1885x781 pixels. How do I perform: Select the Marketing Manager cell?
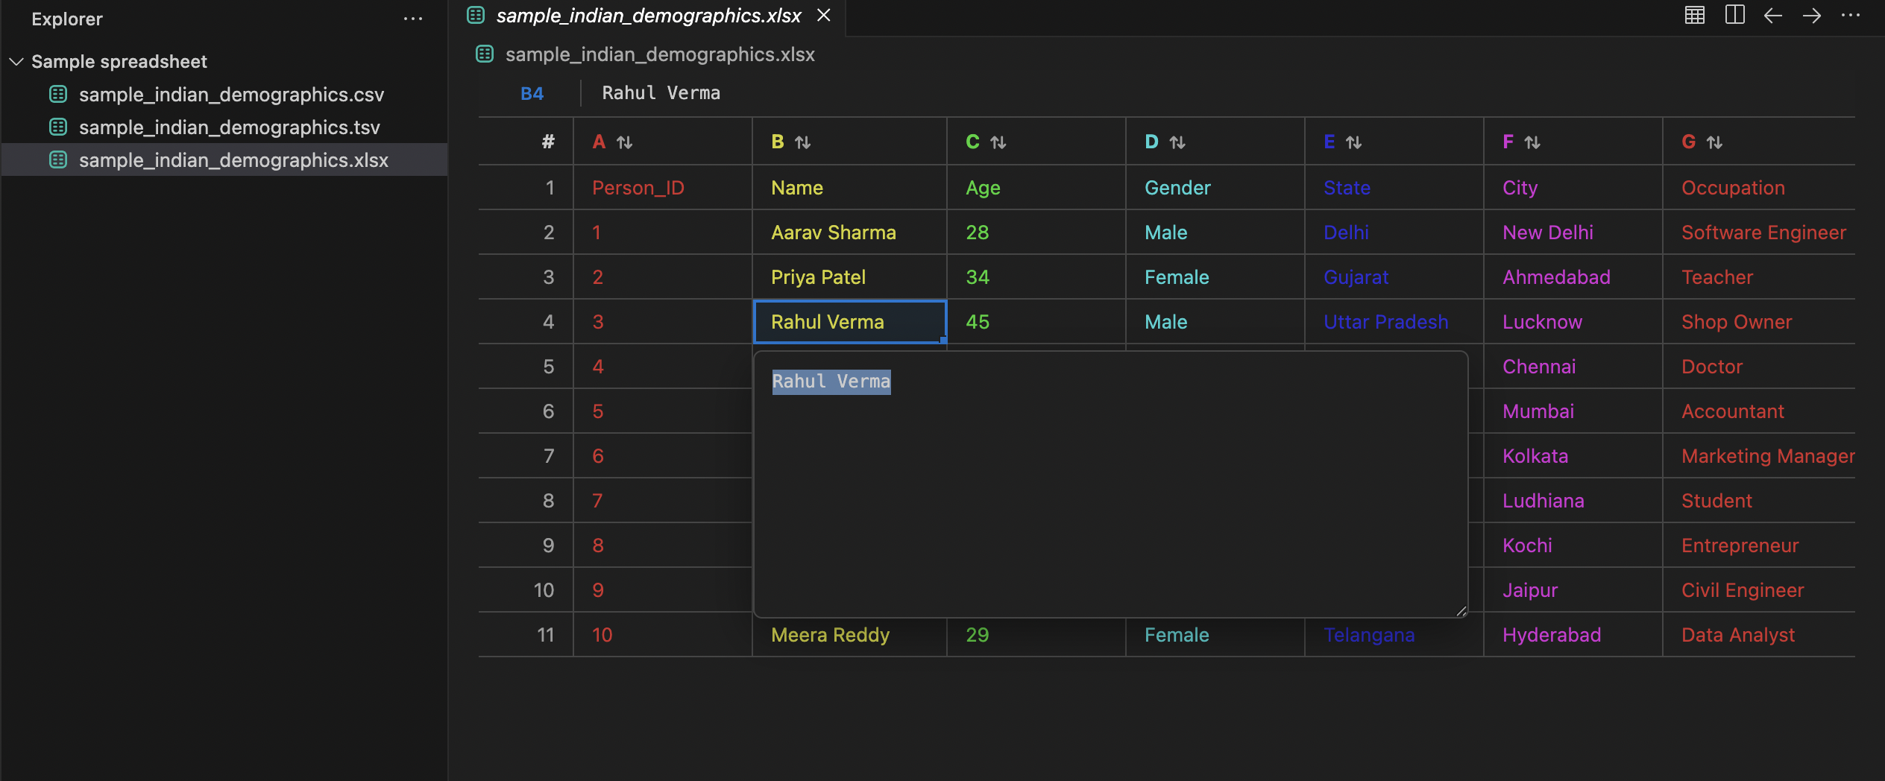(1759, 456)
